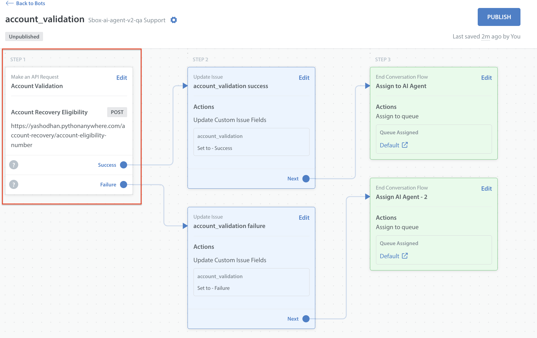Open Default queue link in Assign to AI Agent
Screen dimensions: 537x338
tap(394, 145)
